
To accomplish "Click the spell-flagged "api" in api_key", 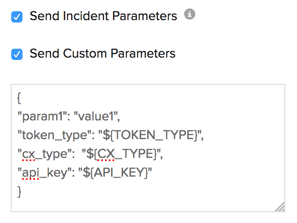I will (x=30, y=172).
